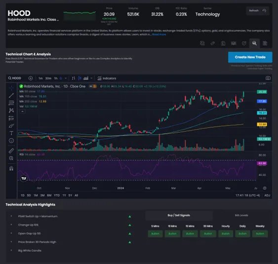Viewport: 278px width, 264px height.
Task: Toggle the orange D flag next to symbol
Action: point(94,86)
